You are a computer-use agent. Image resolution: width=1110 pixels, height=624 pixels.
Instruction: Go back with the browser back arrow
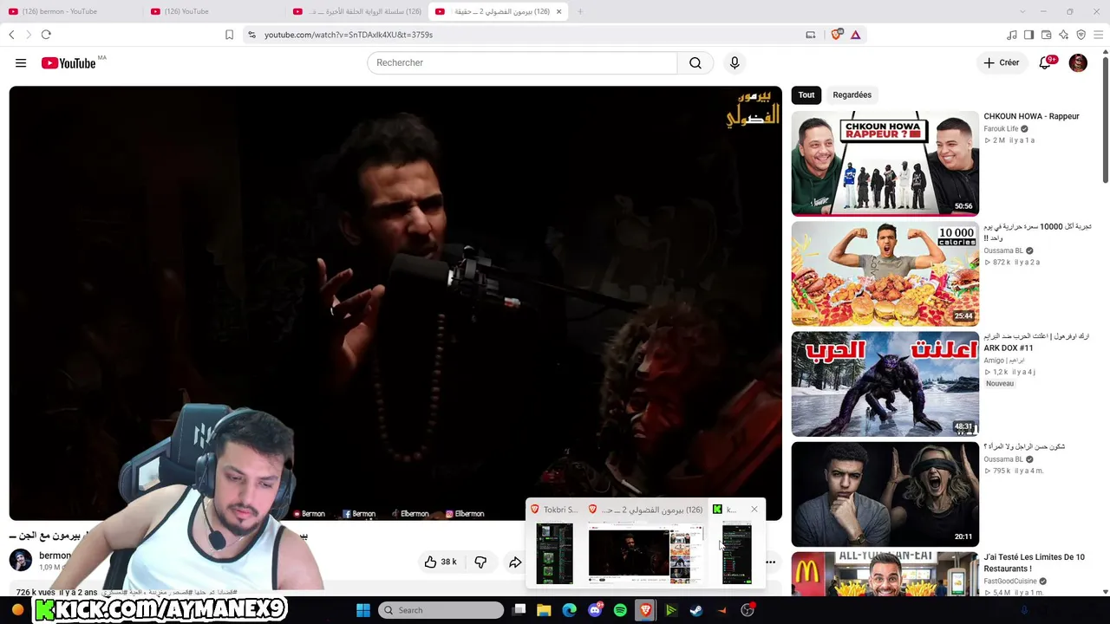coord(11,35)
